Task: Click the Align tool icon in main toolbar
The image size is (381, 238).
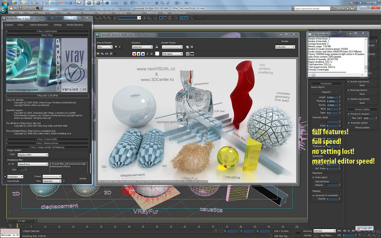Action: pyautogui.click(x=149, y=18)
